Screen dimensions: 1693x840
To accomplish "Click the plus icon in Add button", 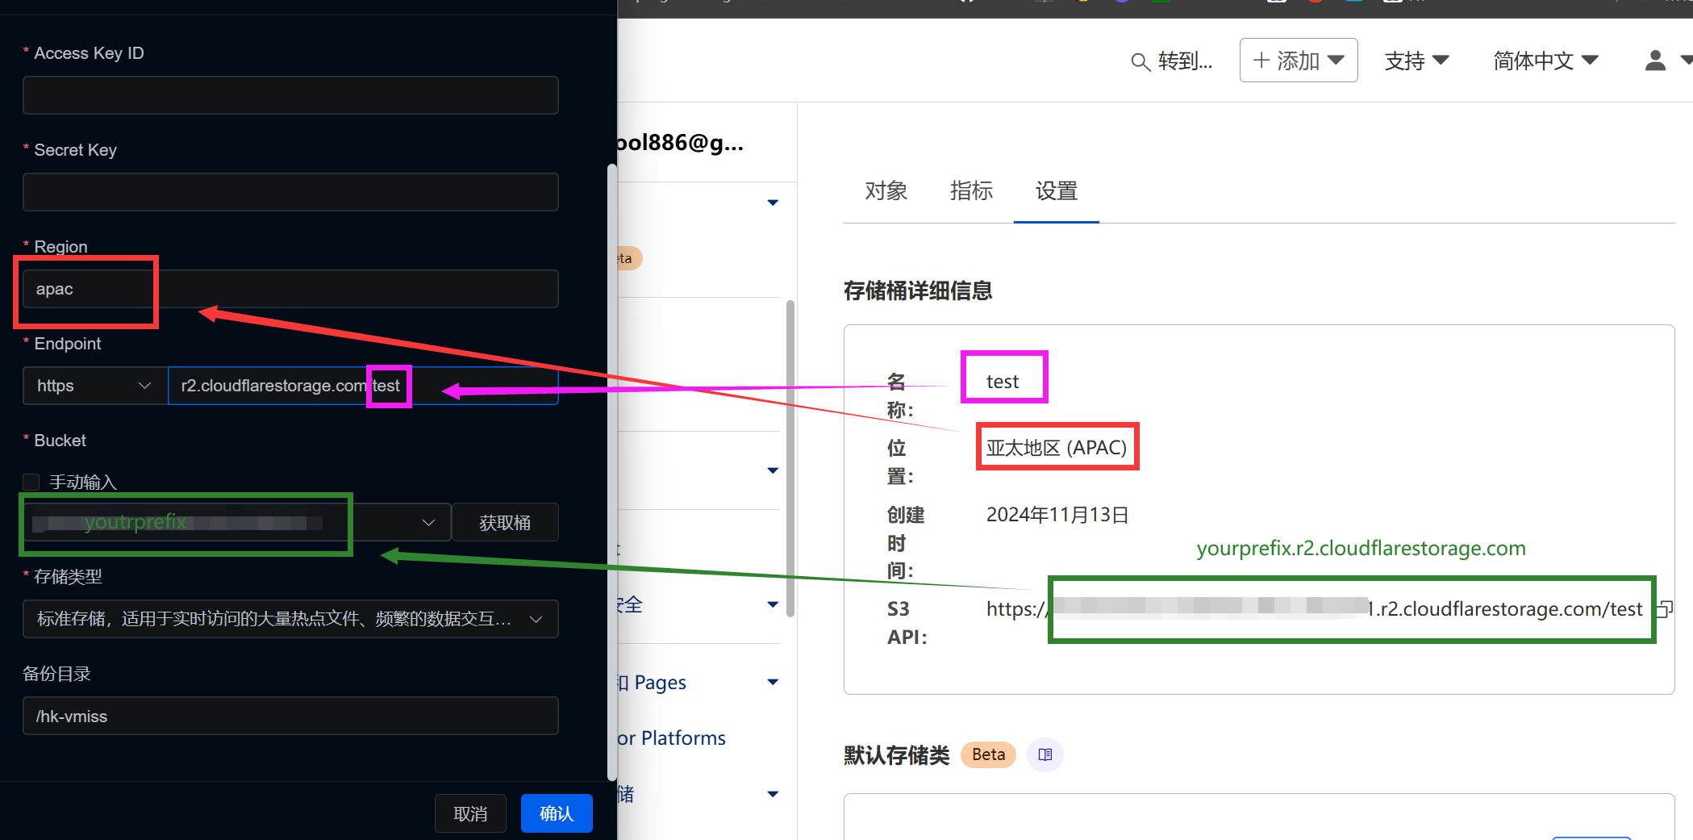I will click(x=1261, y=61).
